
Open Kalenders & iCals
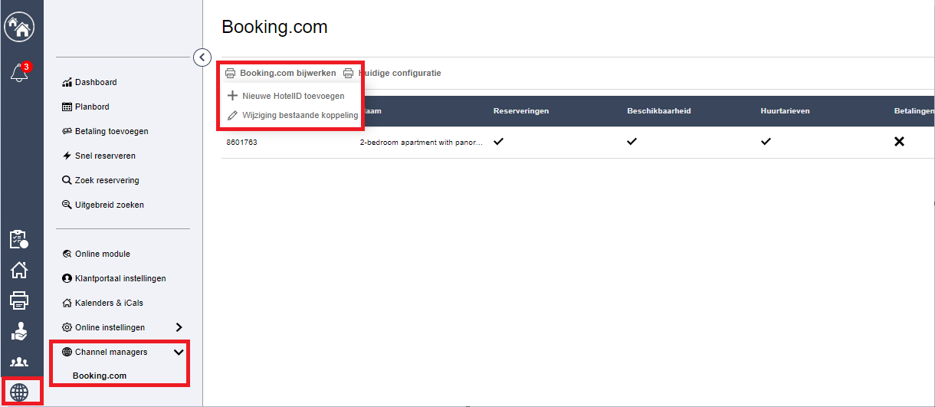click(103, 303)
